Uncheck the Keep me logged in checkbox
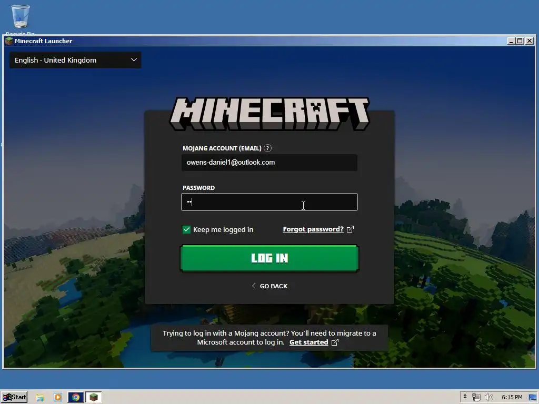539x404 pixels. 186,229
